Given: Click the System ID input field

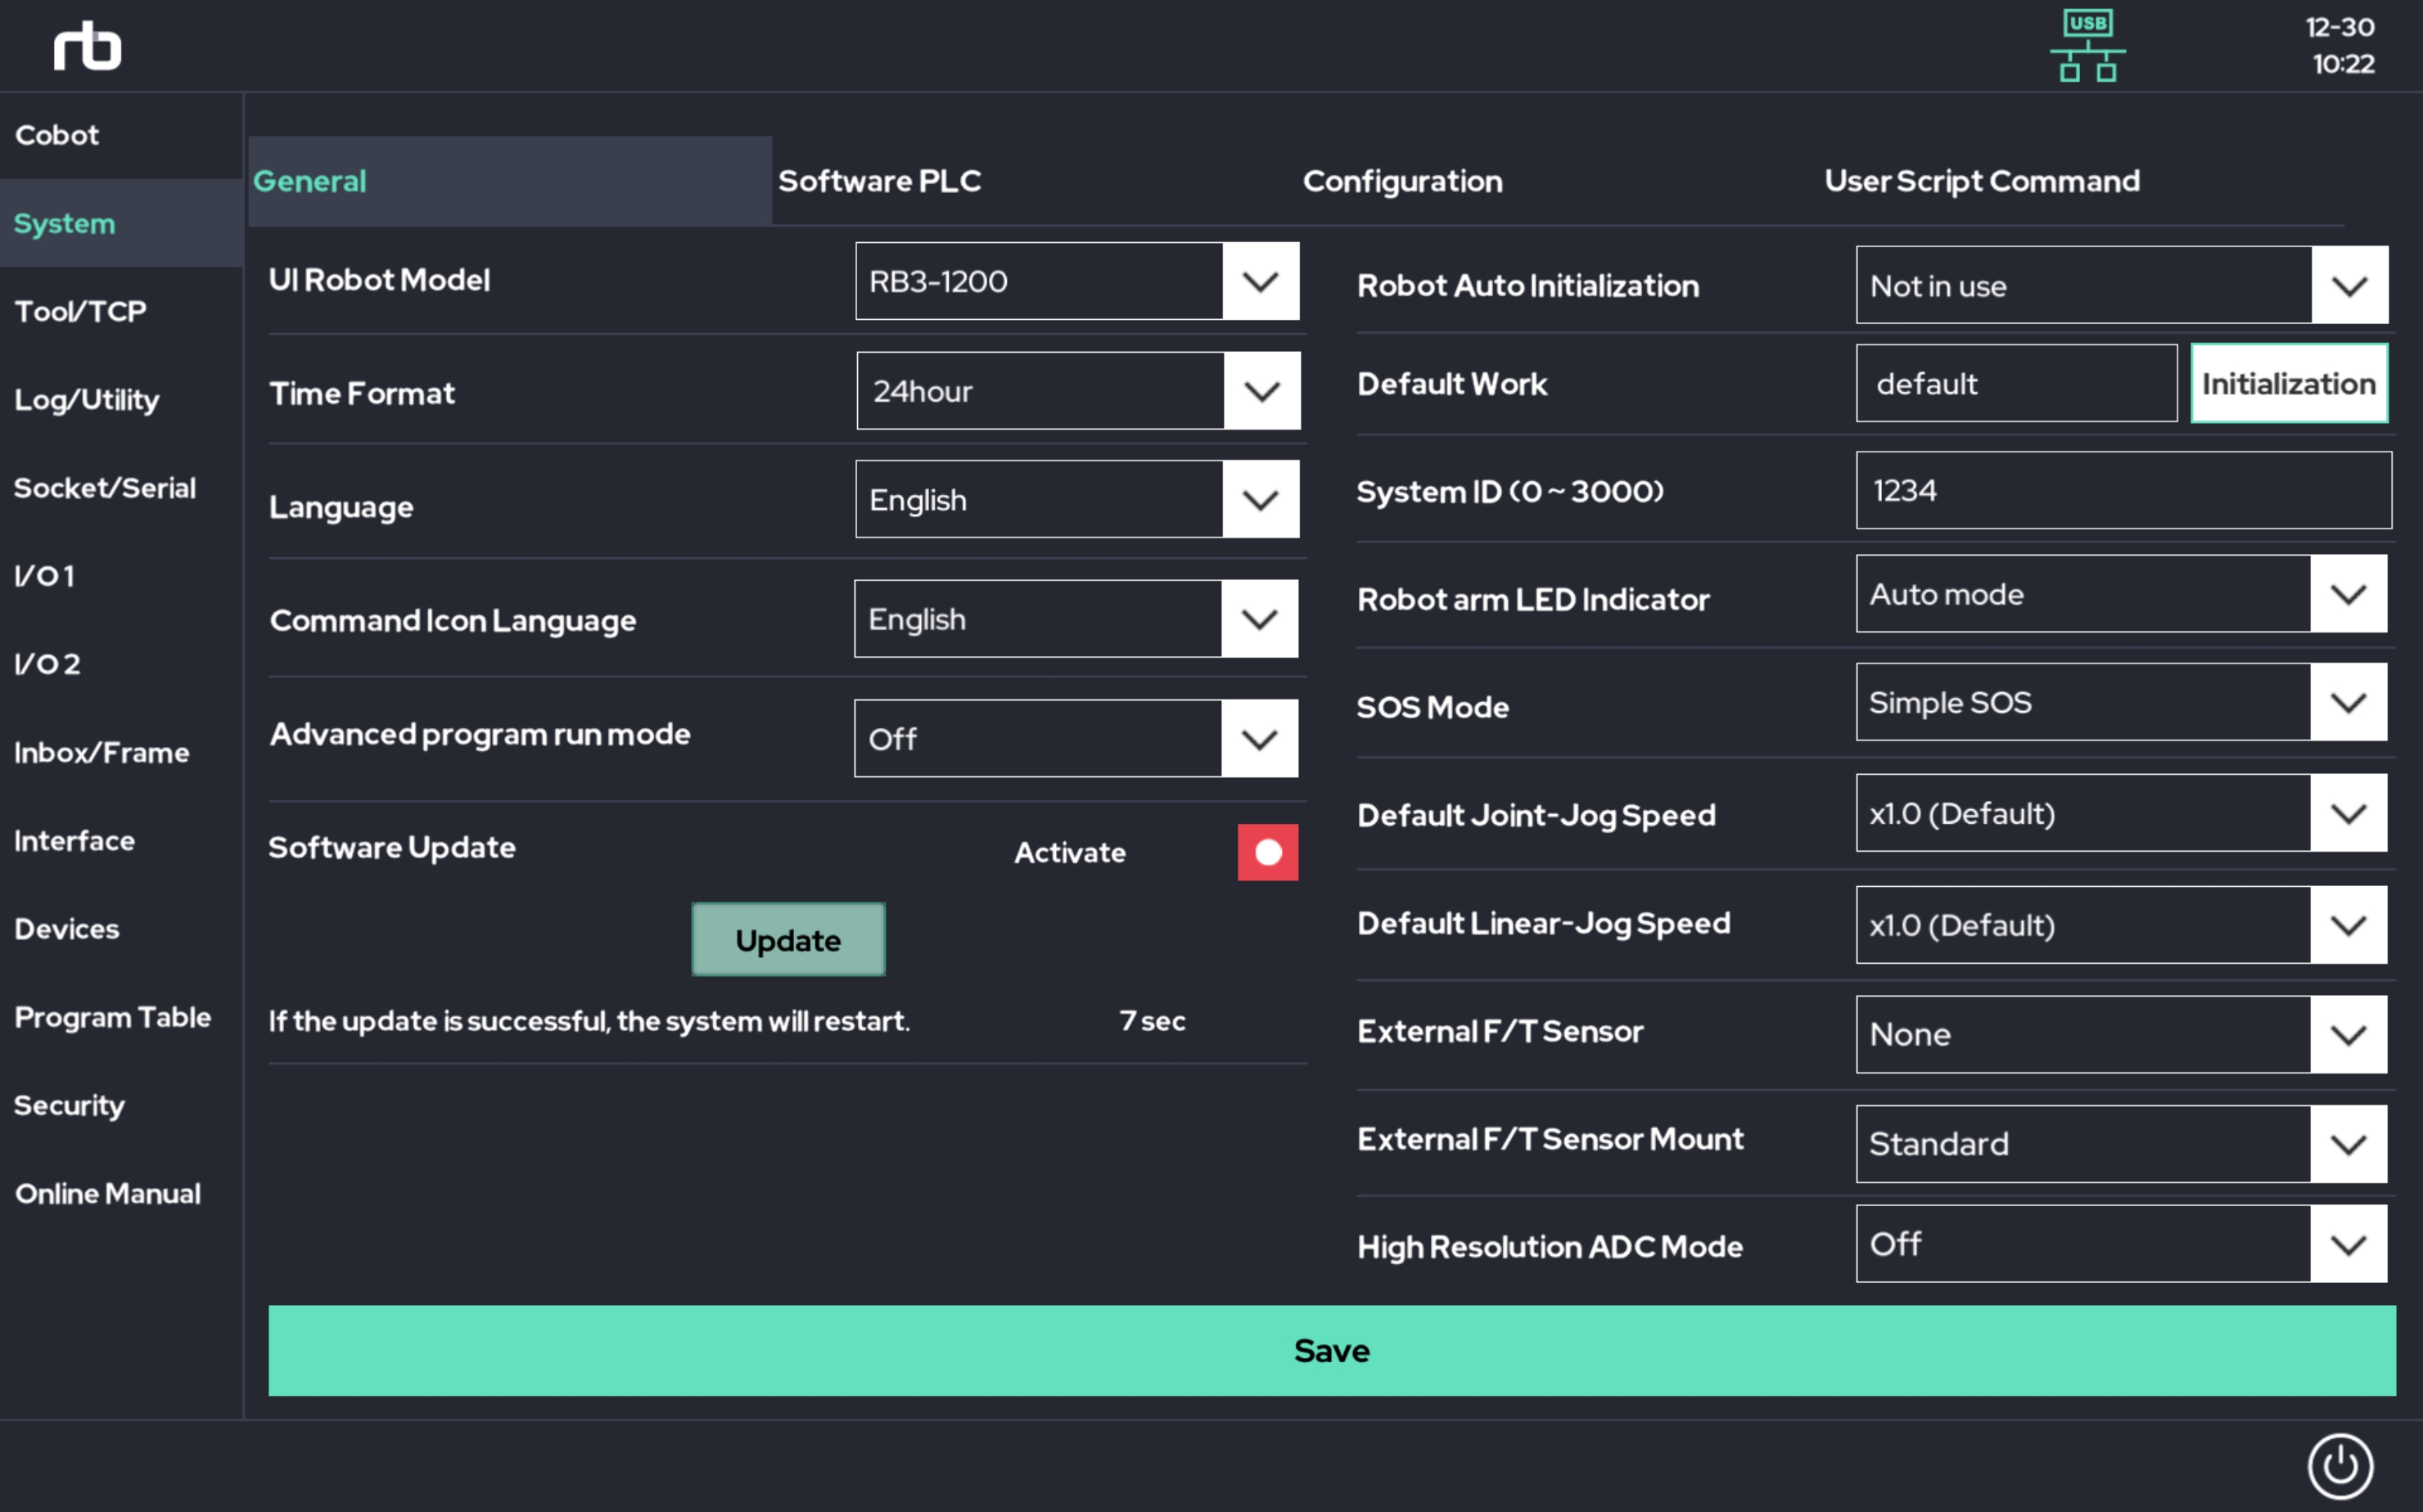Looking at the screenshot, I should coord(2123,490).
